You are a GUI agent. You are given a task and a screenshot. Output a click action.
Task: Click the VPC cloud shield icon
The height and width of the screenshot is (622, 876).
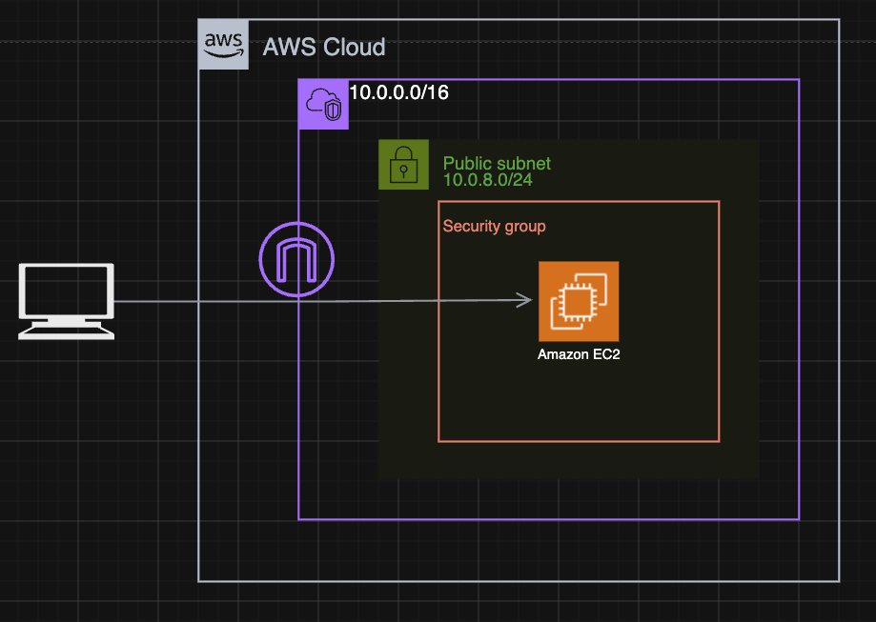[323, 105]
